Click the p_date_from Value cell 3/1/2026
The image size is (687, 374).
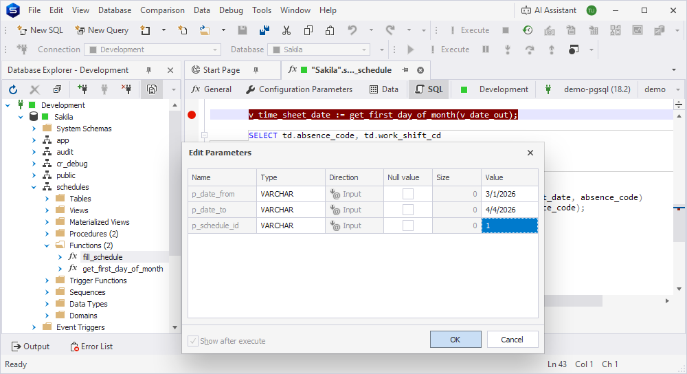pos(510,194)
